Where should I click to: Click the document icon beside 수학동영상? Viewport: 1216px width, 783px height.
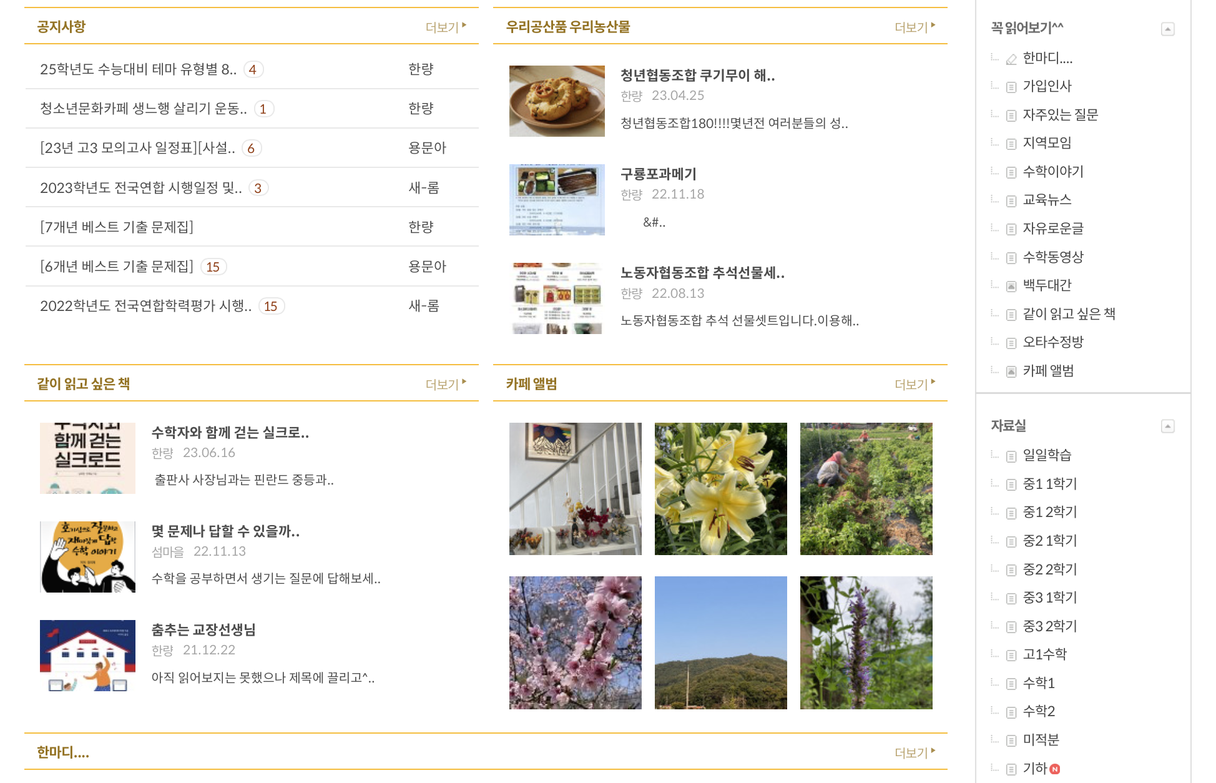1011,258
